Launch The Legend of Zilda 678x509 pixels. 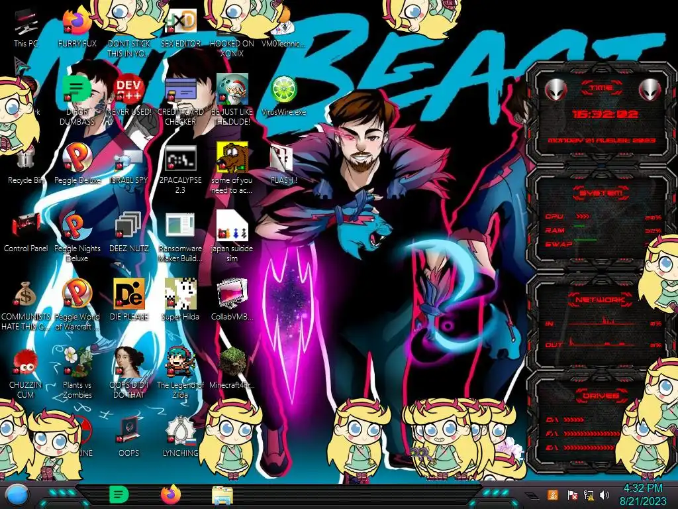(x=181, y=373)
